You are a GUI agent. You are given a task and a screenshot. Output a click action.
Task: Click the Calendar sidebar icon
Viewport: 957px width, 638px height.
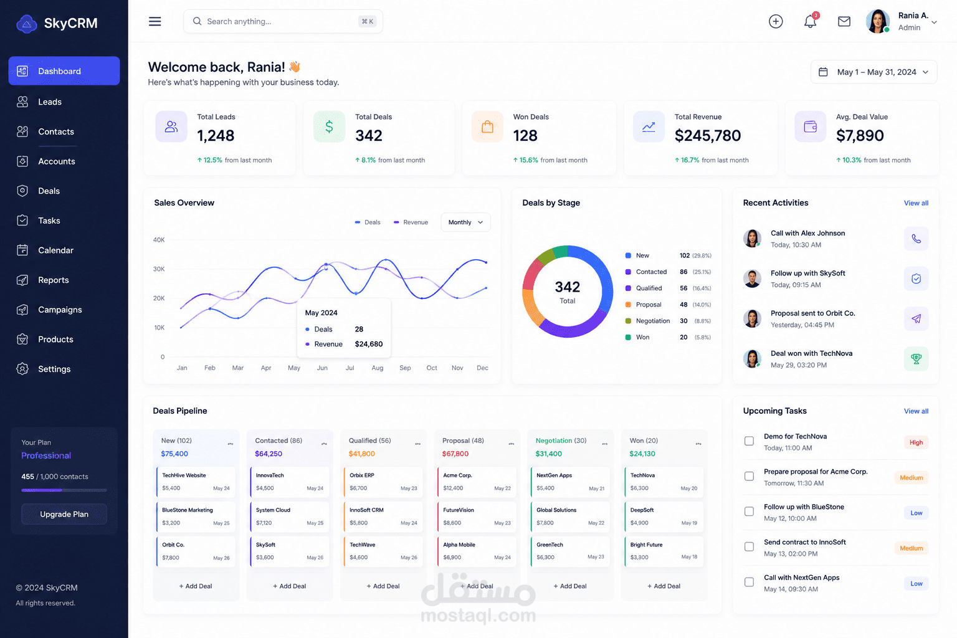click(x=22, y=250)
